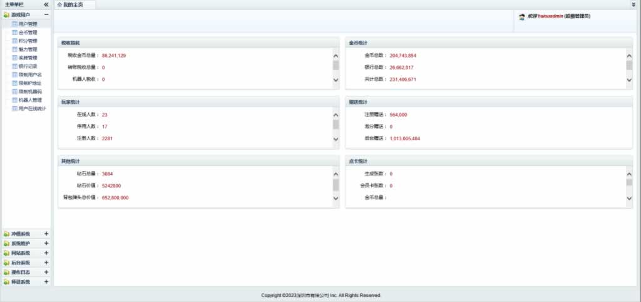Toggle the top-right double-down arrow header button
Image resolution: width=641 pixels, height=302 pixels.
633,4
